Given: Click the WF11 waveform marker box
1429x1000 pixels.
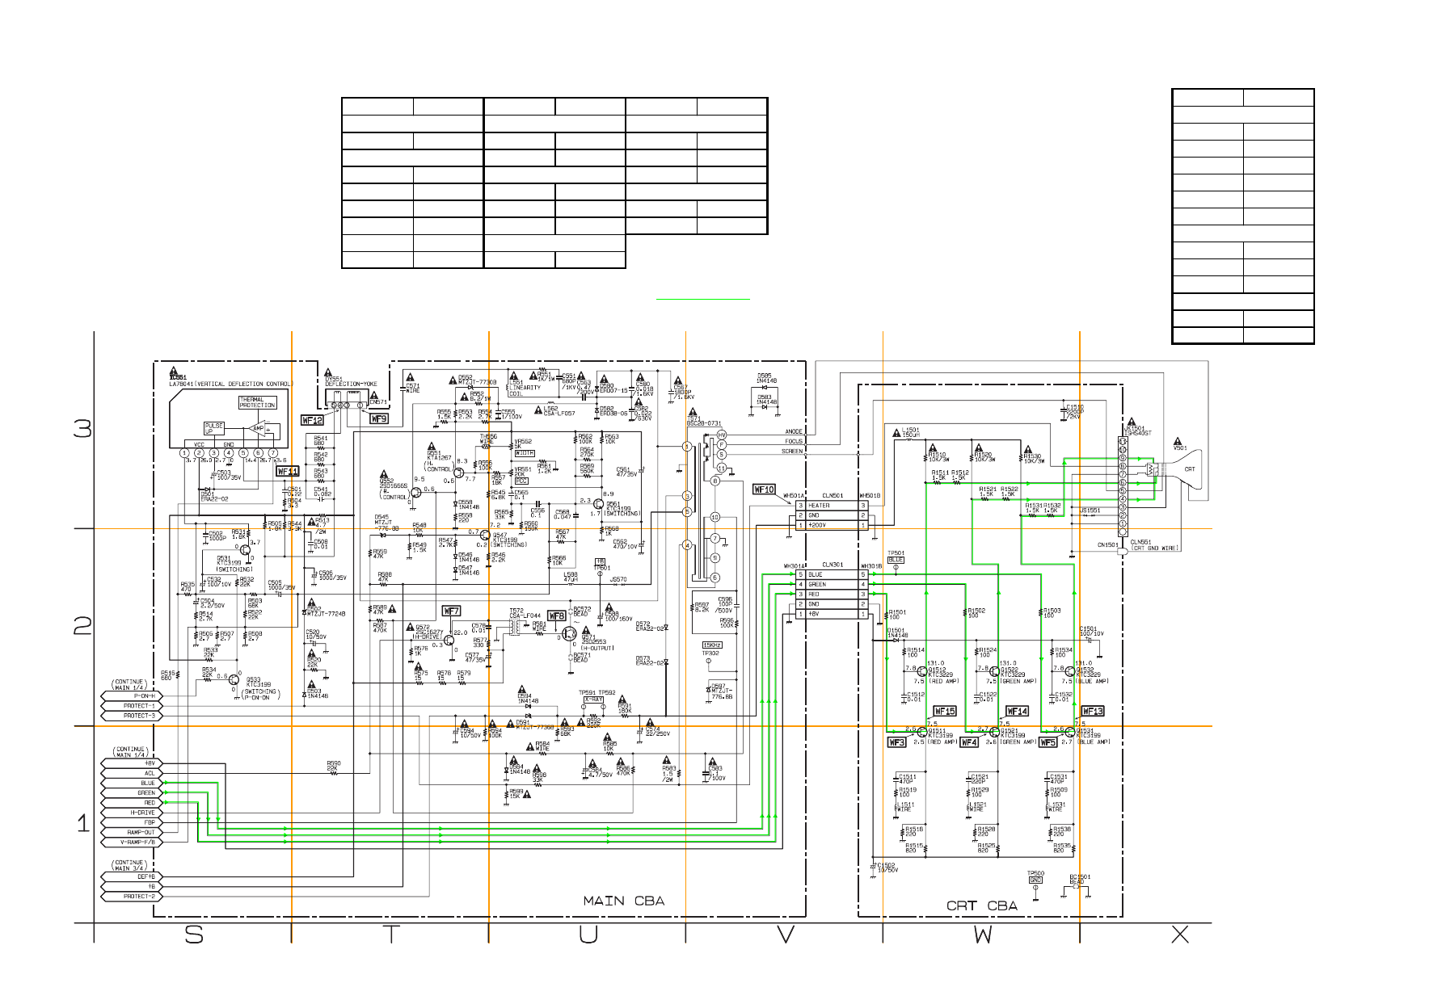Looking at the screenshot, I should pyautogui.click(x=288, y=471).
